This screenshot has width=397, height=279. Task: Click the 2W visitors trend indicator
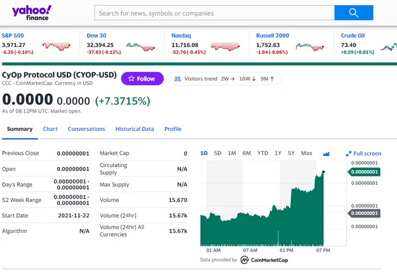pos(228,79)
